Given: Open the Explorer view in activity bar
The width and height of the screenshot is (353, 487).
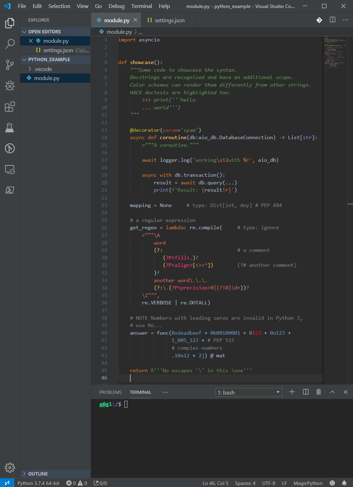Looking at the screenshot, I should pos(10,23).
